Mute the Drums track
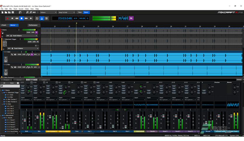Image resolution: width=244 pixels, height=141 pixels. pos(28,32)
